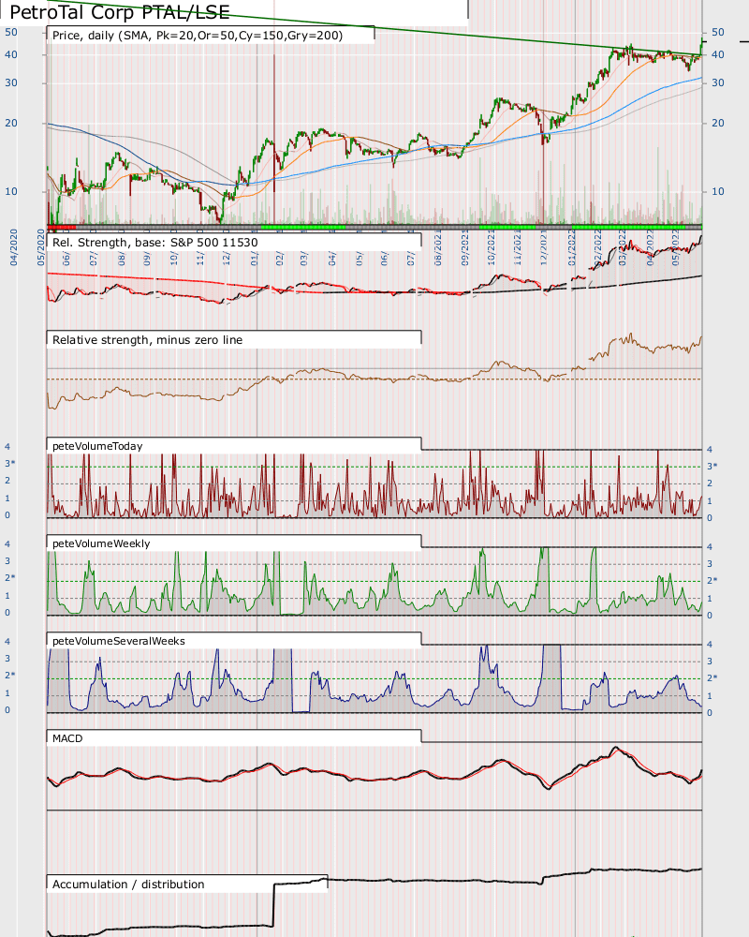This screenshot has height=937, width=749.
Task: Click the latest price tick mark on right axis
Action: tap(705, 41)
